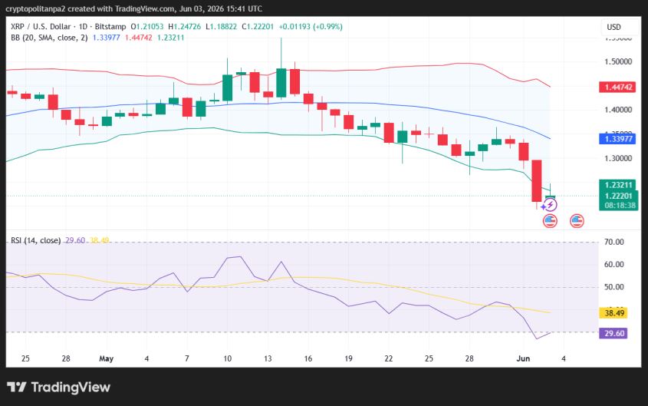Screen dimensions: 648x406
Task: Click the TradingView logo at the bottom
Action: [59, 388]
